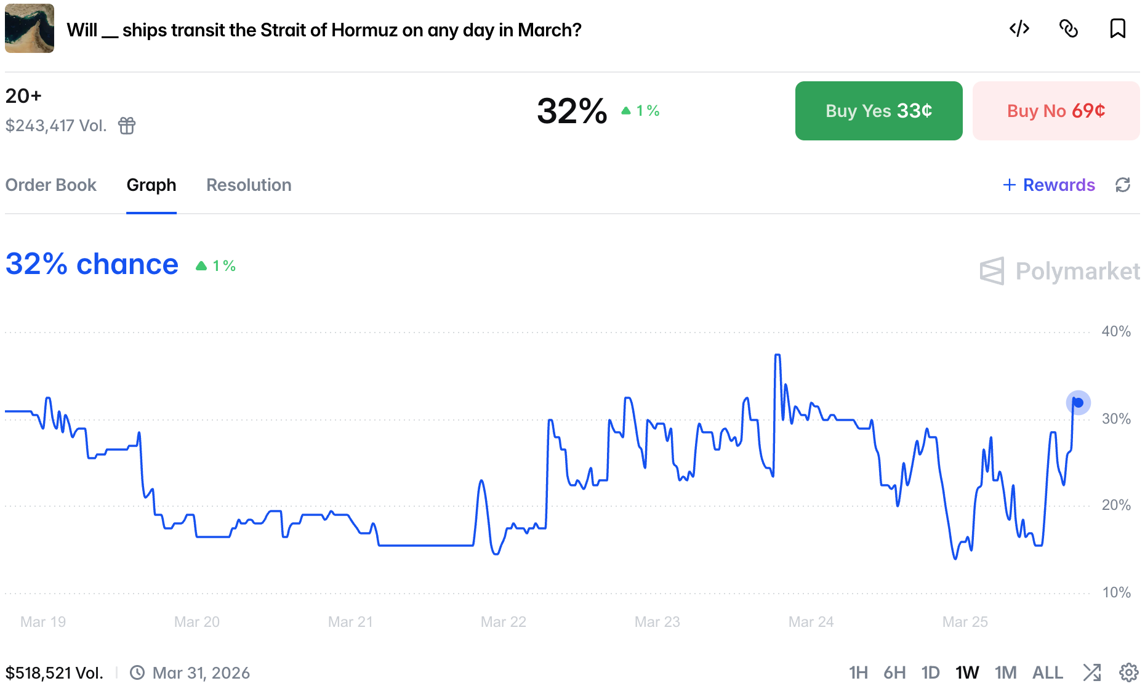Select the 1M chart range
The image size is (1145, 686).
point(1005,672)
